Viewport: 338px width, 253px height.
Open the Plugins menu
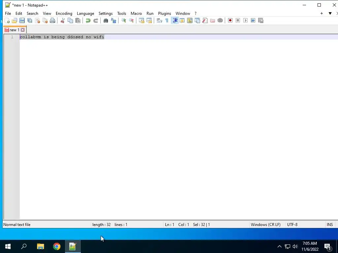164,13
